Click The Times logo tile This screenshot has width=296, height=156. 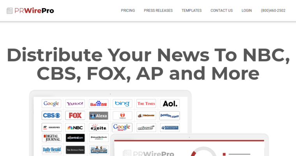tap(146, 104)
